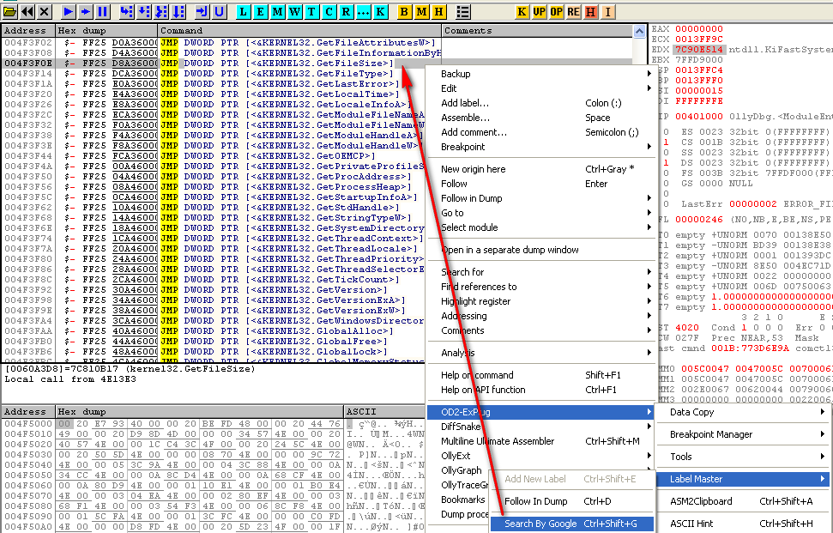833x533 pixels.
Task: Open Executable modules via cyan E button
Action: coord(260,11)
